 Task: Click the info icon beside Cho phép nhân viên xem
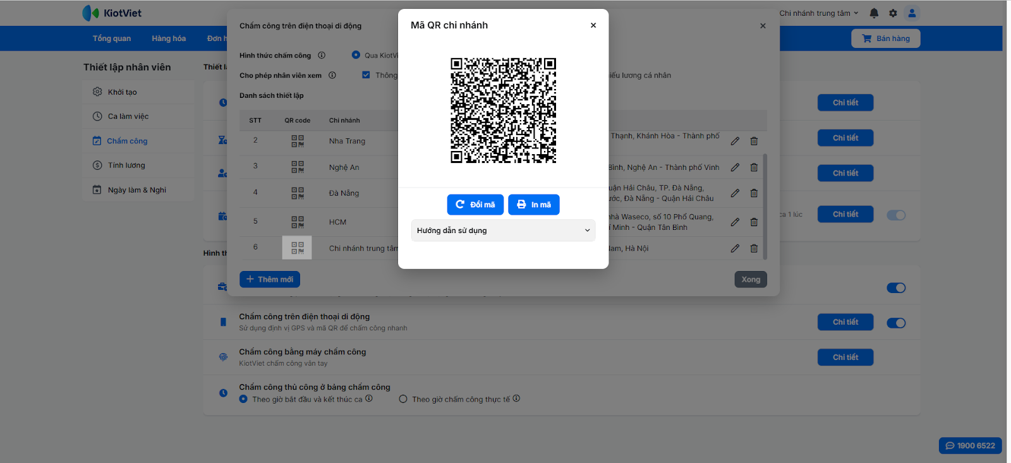tap(332, 75)
